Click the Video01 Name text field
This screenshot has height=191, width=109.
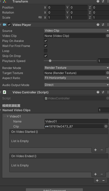point(76,121)
